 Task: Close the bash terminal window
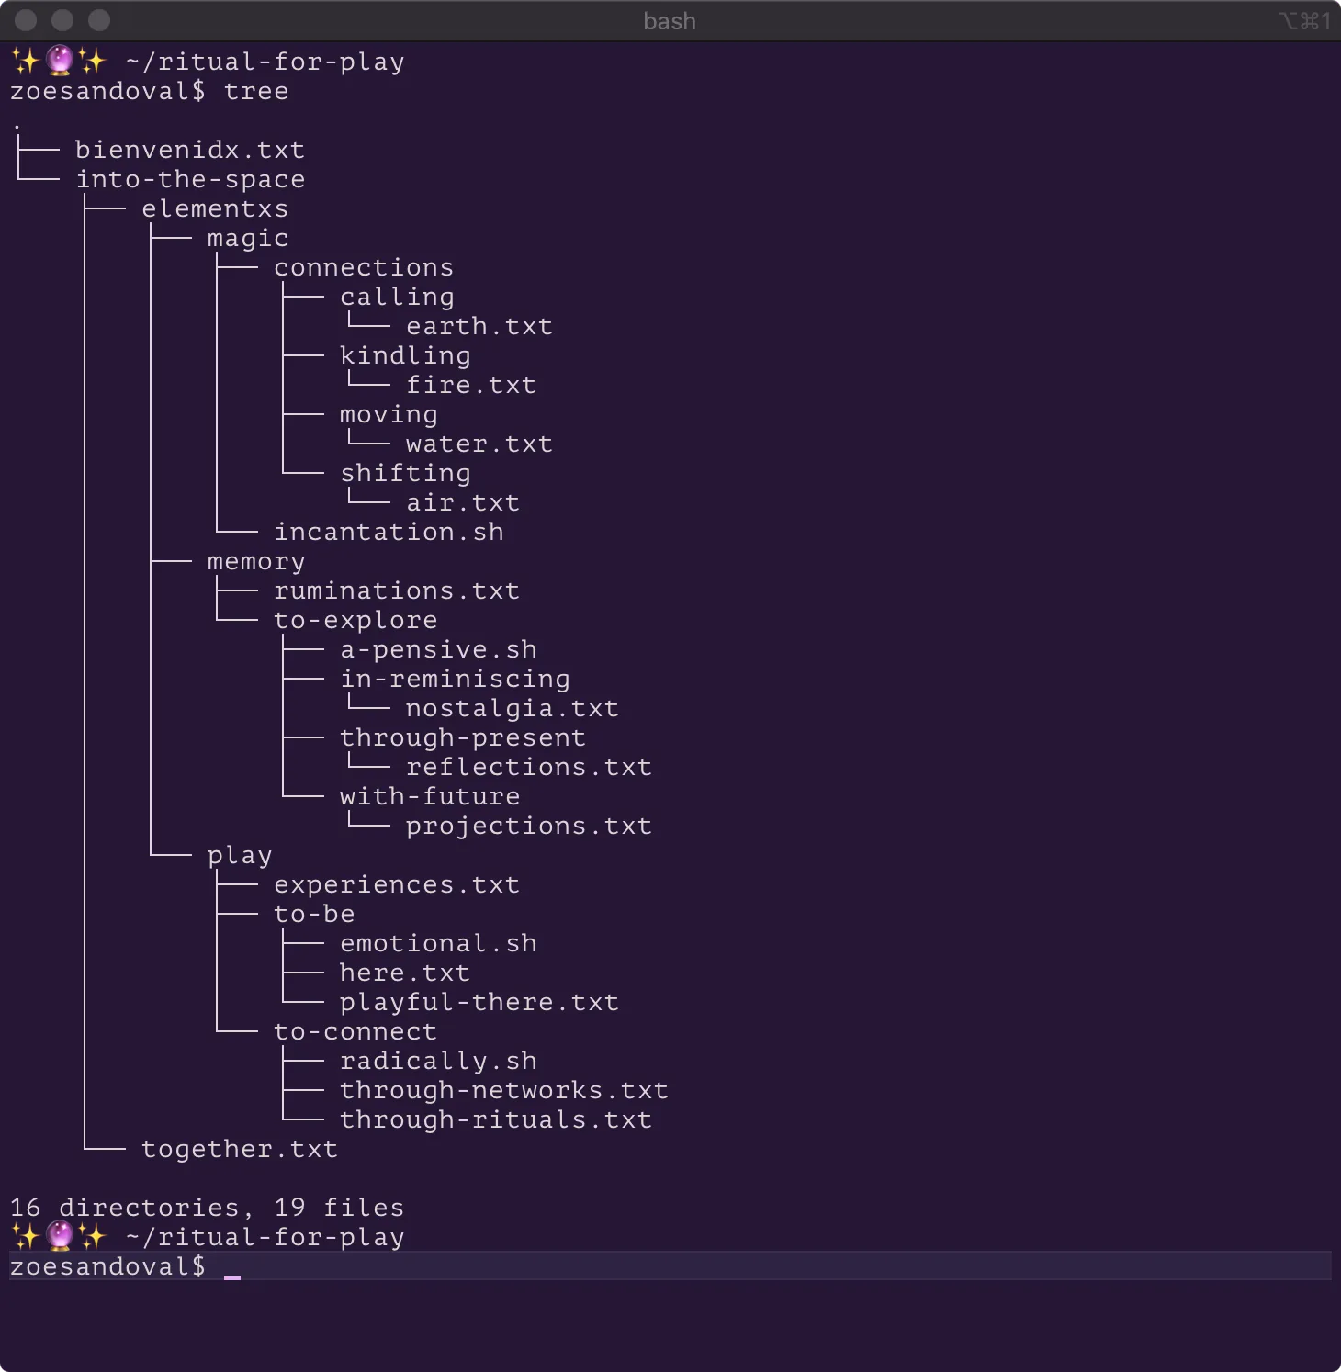pyautogui.click(x=26, y=20)
